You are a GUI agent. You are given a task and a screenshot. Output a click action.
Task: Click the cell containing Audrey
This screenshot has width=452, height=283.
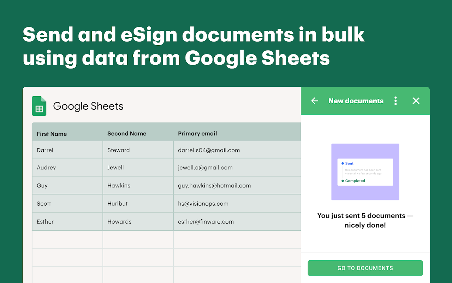67,168
